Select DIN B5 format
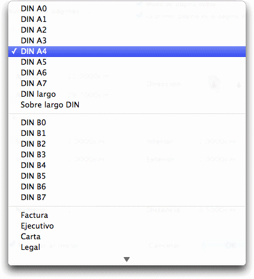Image resolution: width=254 pixels, height=279 pixels. point(127,176)
